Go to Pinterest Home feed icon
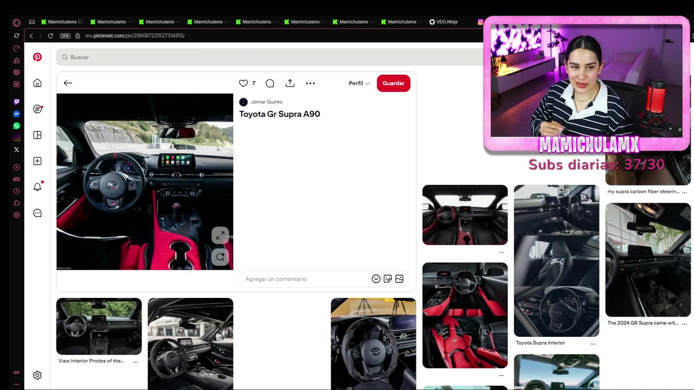Viewport: 694px width, 390px height. click(37, 83)
